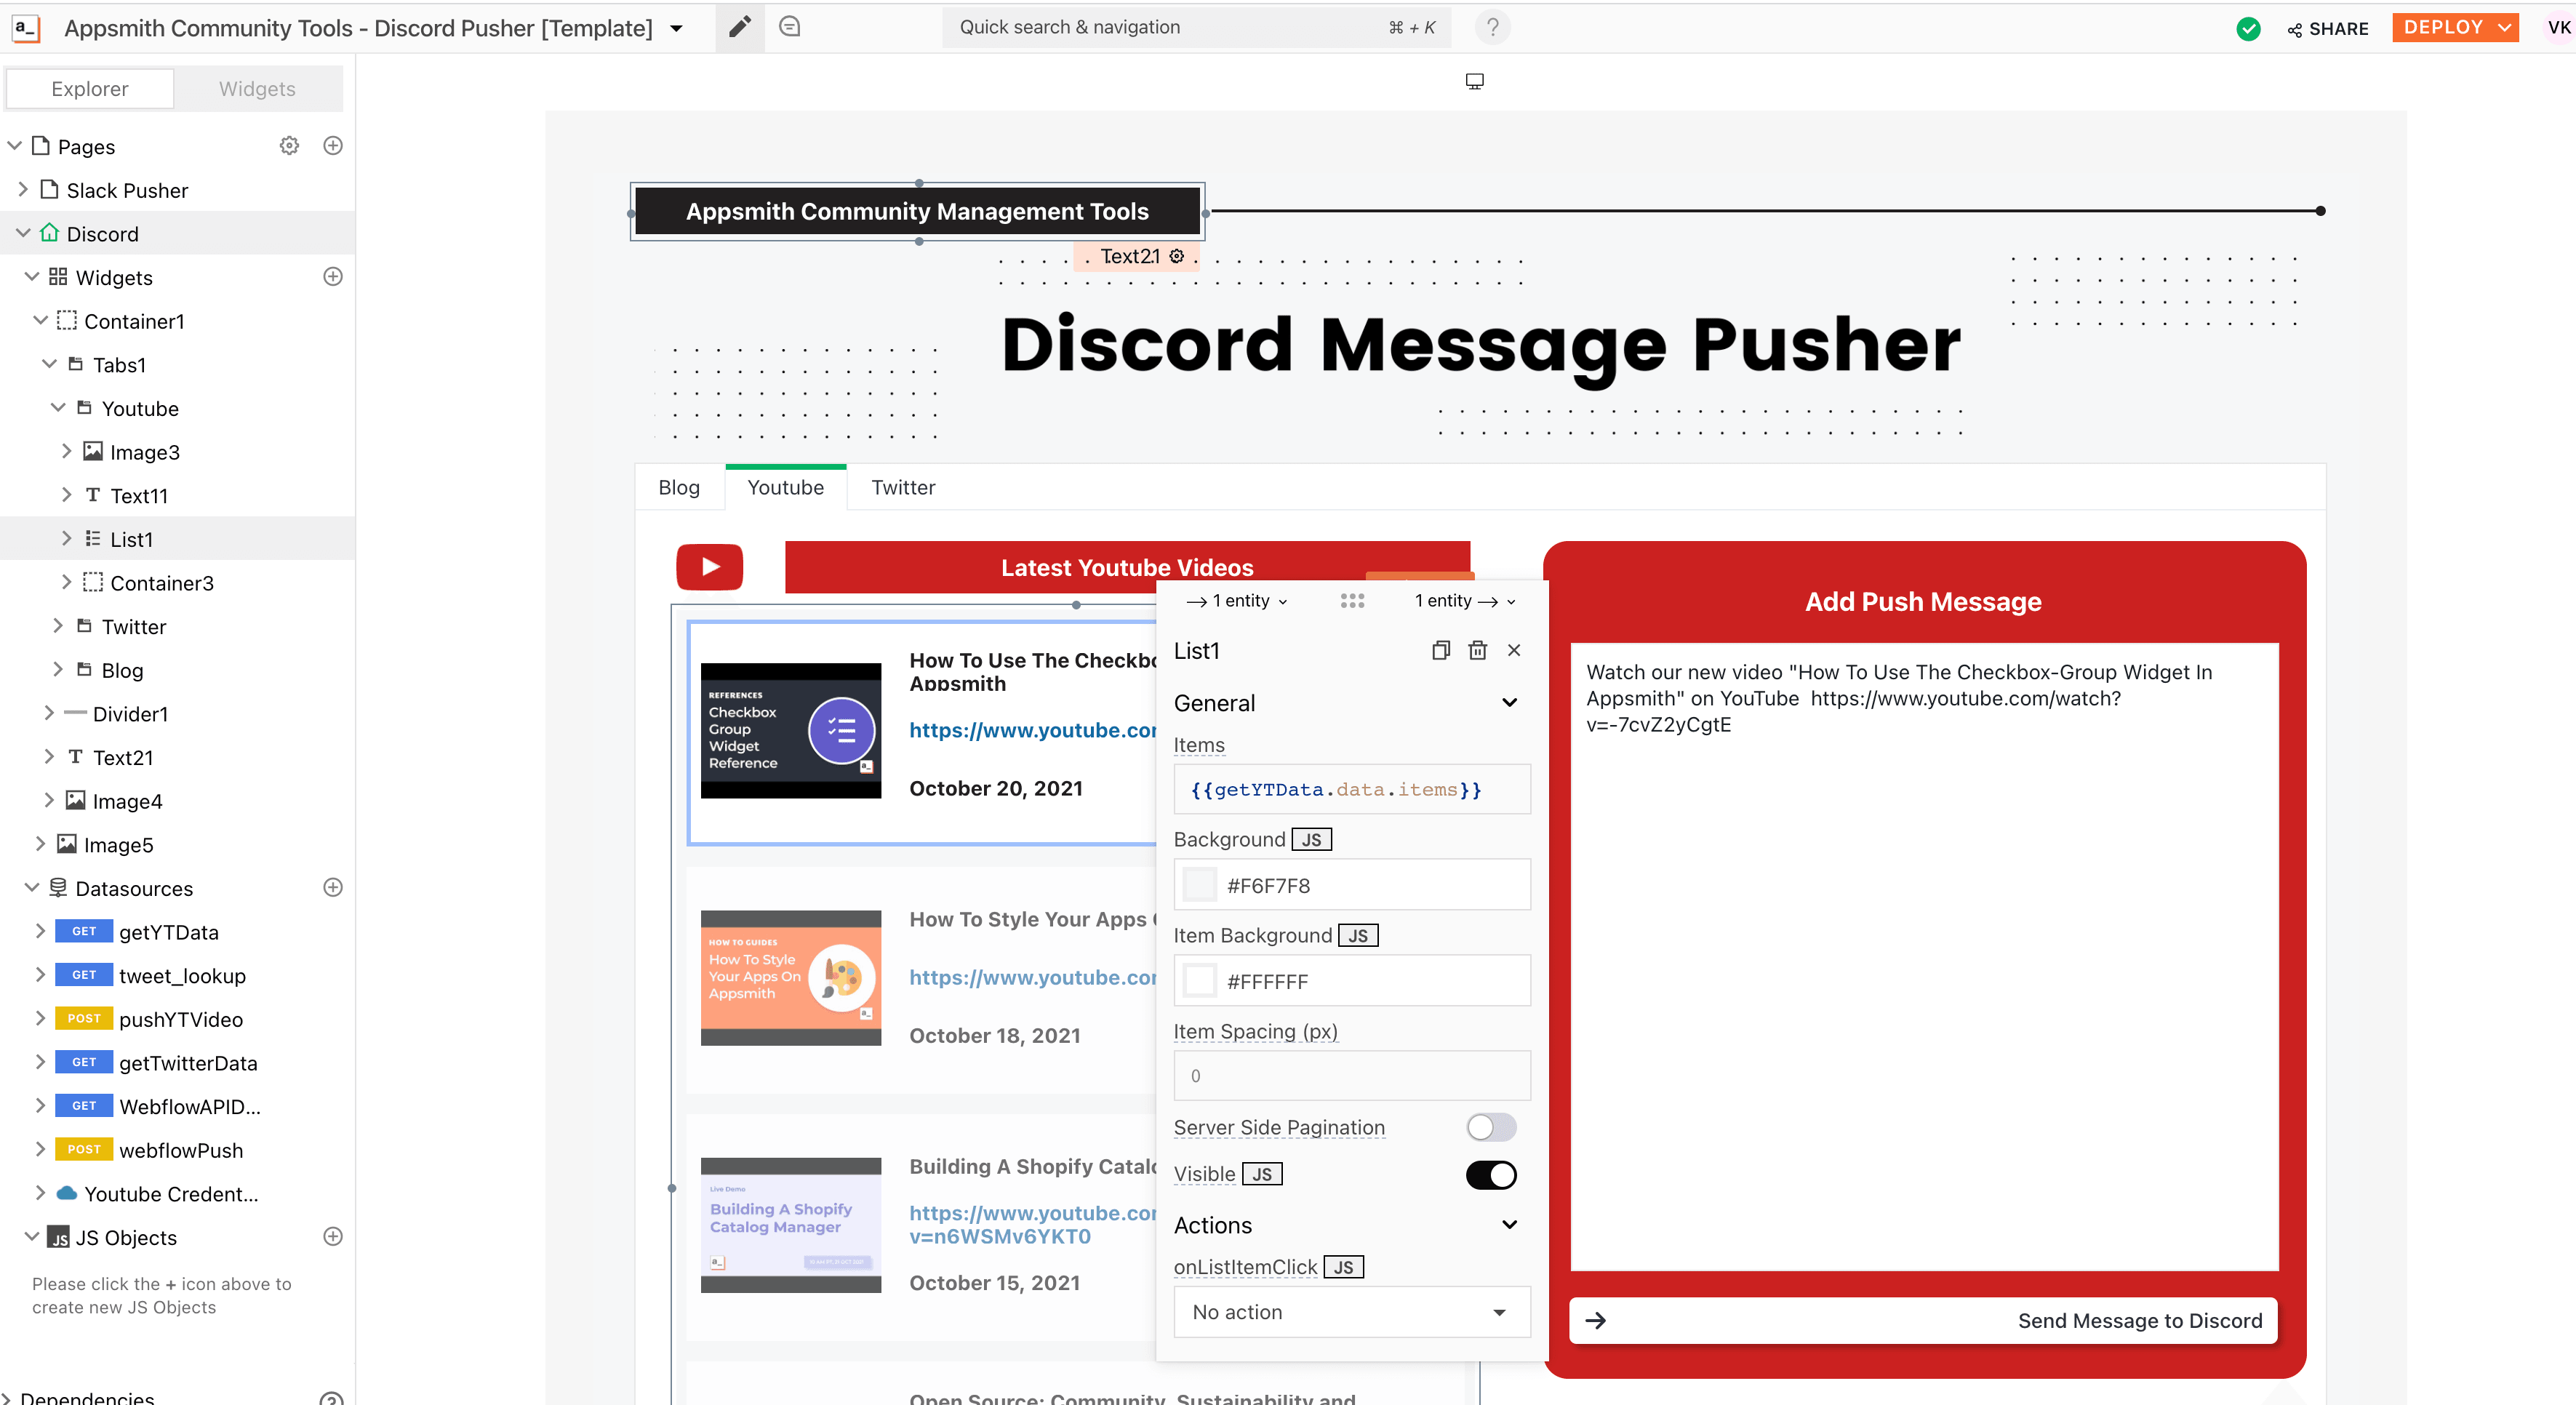Screen dimensions: 2576x1405
Task: Toggle JS mode for Visible property
Action: point(1262,1174)
